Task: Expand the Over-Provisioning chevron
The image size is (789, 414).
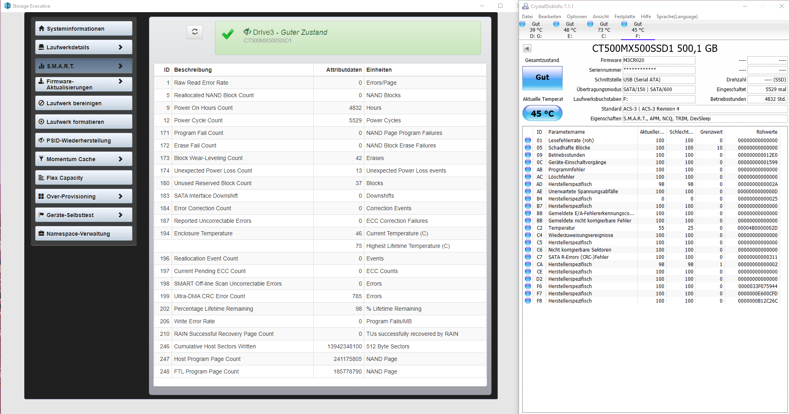Action: (x=120, y=196)
